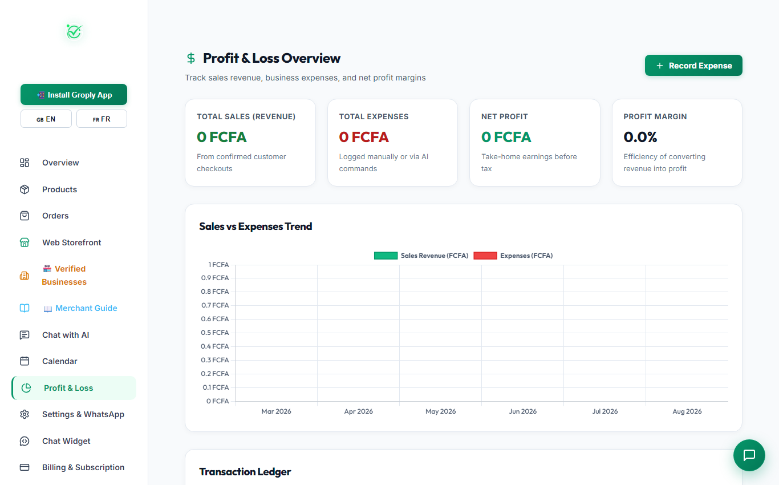Click the Aug 2026 axis label
Viewport: 779px width, 485px height.
coord(687,411)
